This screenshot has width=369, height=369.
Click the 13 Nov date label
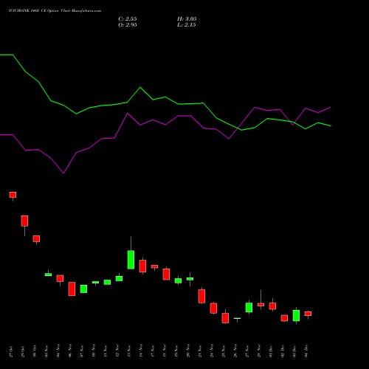129,351
